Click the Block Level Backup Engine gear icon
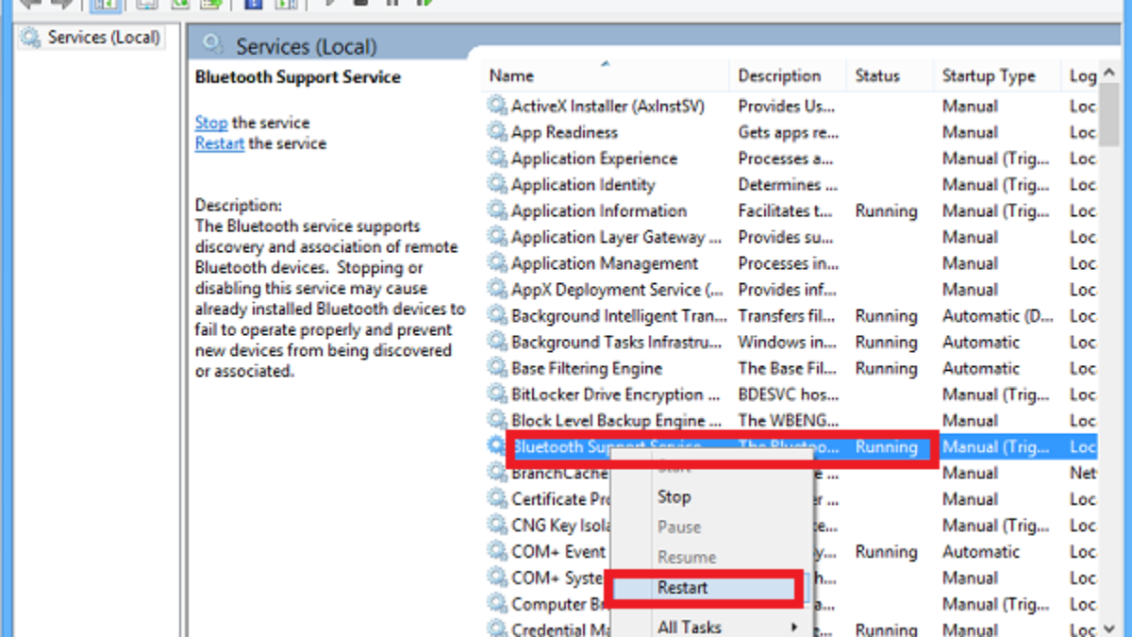Viewport: 1132px width, 637px height. click(x=497, y=421)
